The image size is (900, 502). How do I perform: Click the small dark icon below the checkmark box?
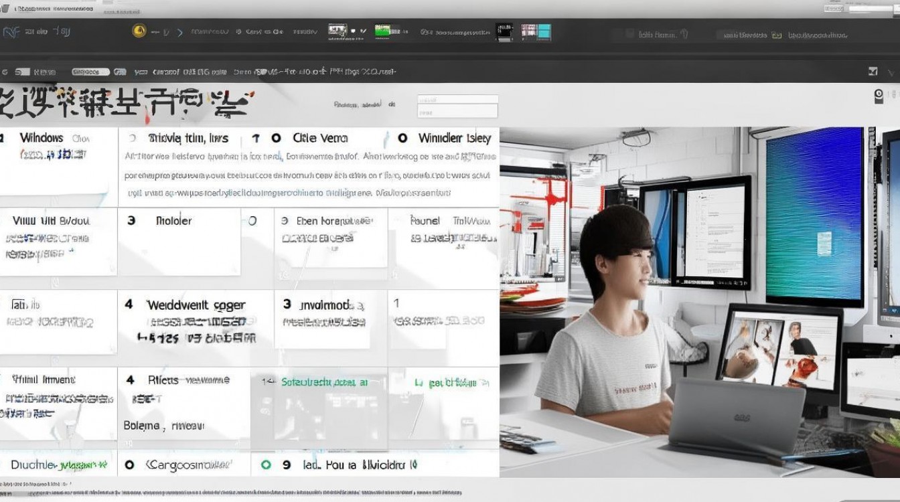pos(879,96)
